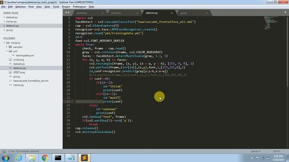Switch to the dataset.py tab
This screenshot has height=162, width=289.
point(89,13)
